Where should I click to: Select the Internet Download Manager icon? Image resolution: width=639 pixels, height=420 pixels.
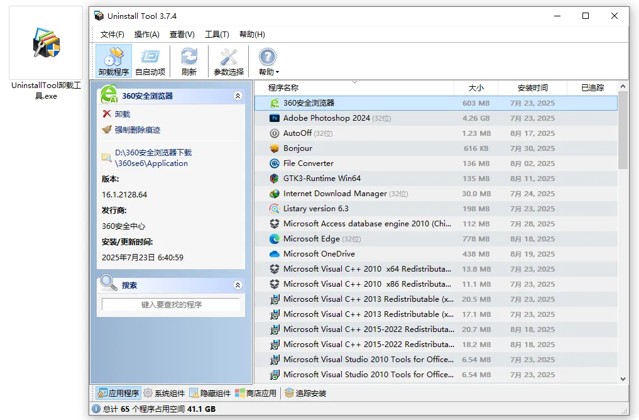(x=275, y=194)
